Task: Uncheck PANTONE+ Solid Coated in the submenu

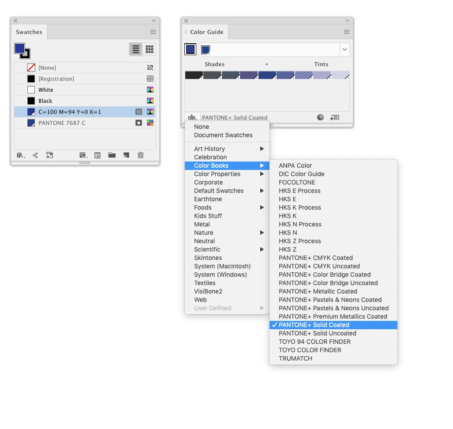Action: pyautogui.click(x=333, y=325)
